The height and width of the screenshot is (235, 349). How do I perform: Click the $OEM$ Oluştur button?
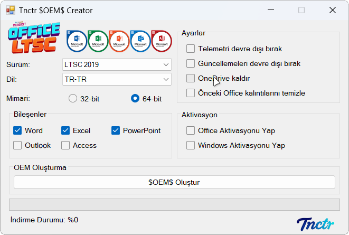[174, 182]
